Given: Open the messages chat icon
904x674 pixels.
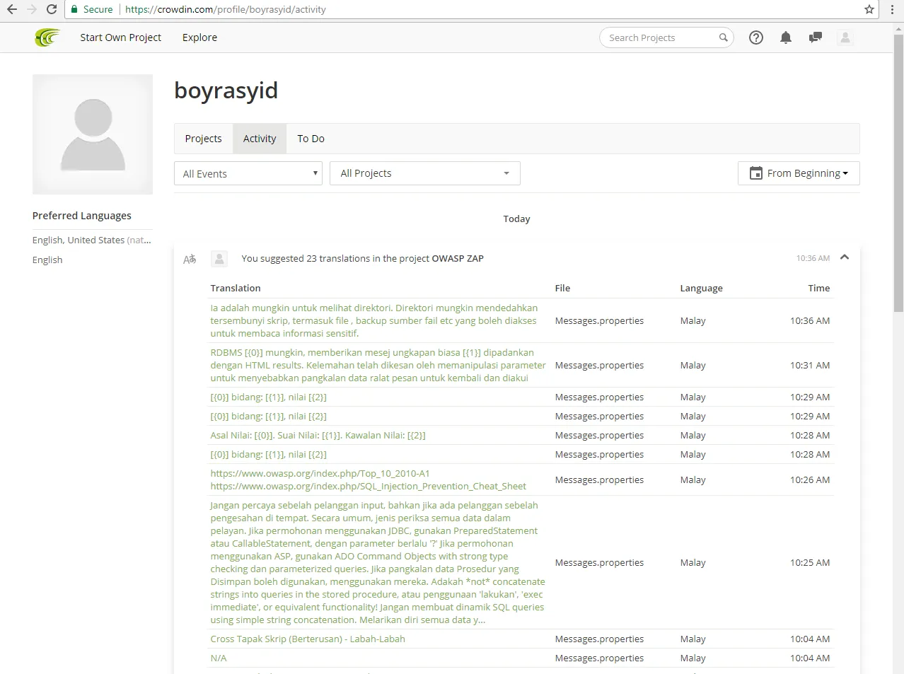Looking at the screenshot, I should click(816, 37).
